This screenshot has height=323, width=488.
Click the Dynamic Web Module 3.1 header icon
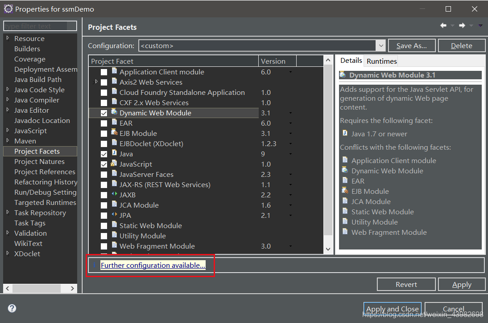point(343,74)
